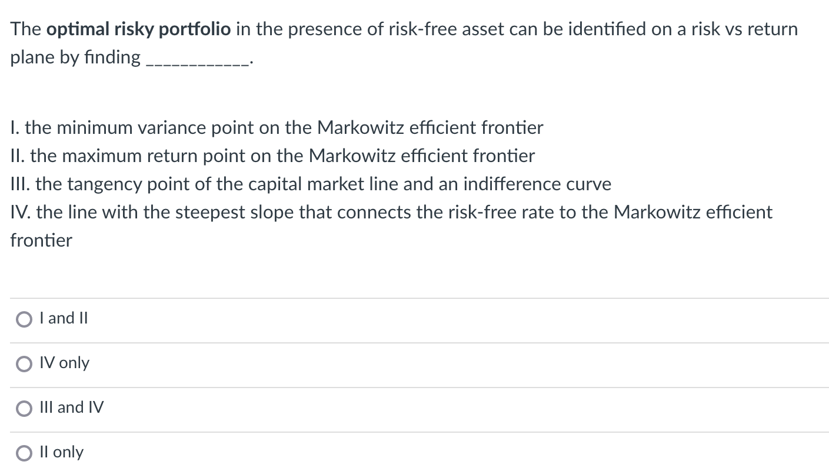
Task: Click the 'II only' answer label
Action: [61, 452]
